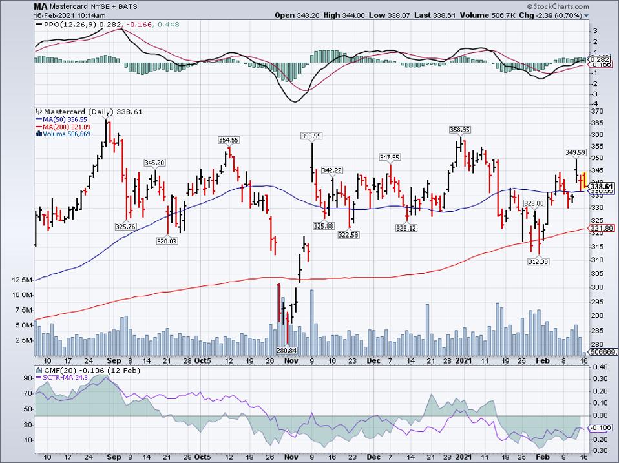Click the 300 price axis label

pyautogui.click(x=598, y=287)
